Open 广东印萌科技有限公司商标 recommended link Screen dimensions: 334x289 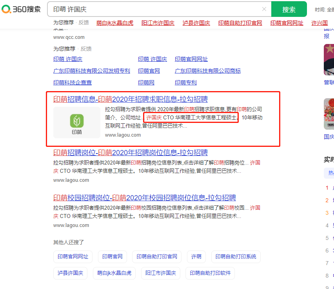208,71
